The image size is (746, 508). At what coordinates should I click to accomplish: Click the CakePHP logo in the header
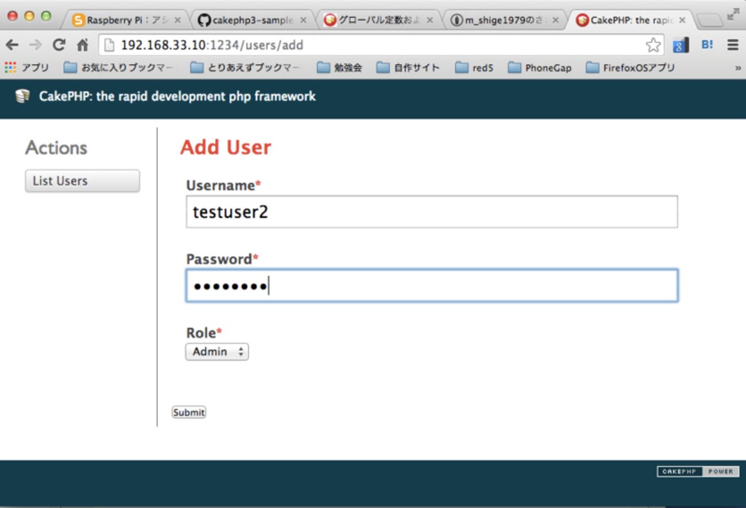click(22, 96)
